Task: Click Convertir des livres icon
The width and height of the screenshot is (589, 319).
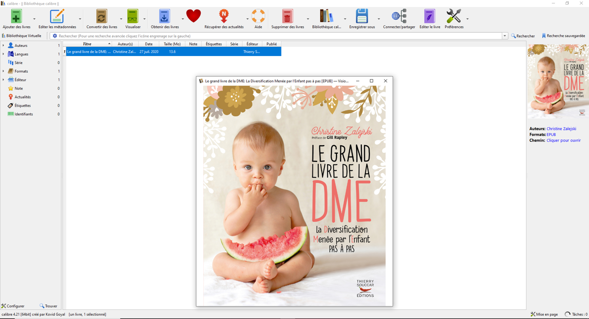Action: coord(102,17)
